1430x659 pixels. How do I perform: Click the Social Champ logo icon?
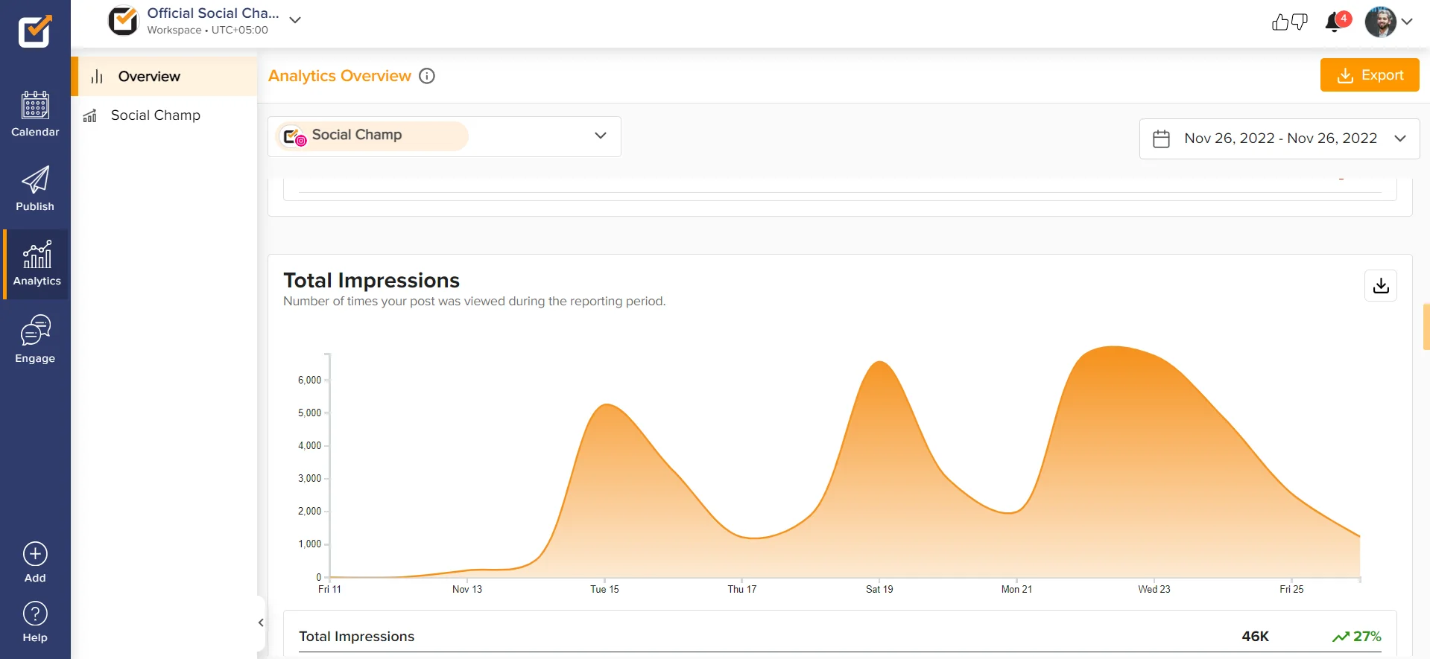[x=35, y=31]
